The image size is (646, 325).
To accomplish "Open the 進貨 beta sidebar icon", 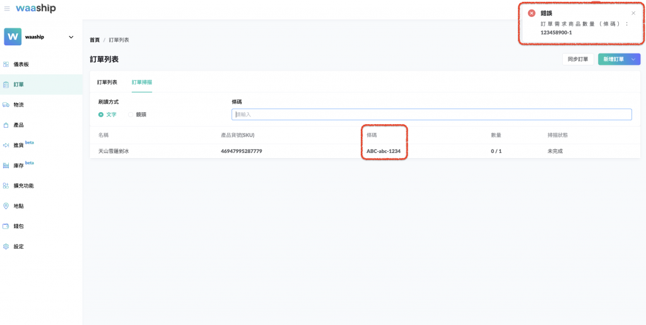I will click(x=6, y=145).
